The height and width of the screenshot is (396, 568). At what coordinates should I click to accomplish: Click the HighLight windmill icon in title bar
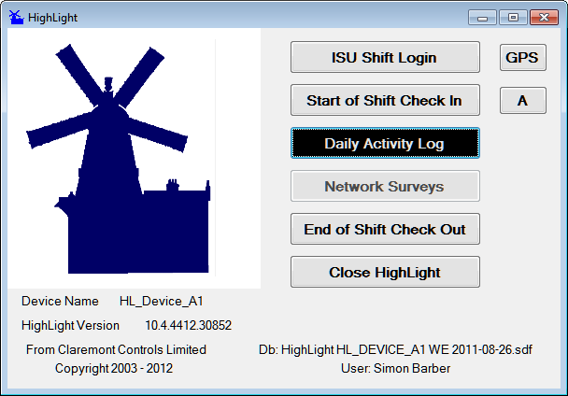click(16, 17)
